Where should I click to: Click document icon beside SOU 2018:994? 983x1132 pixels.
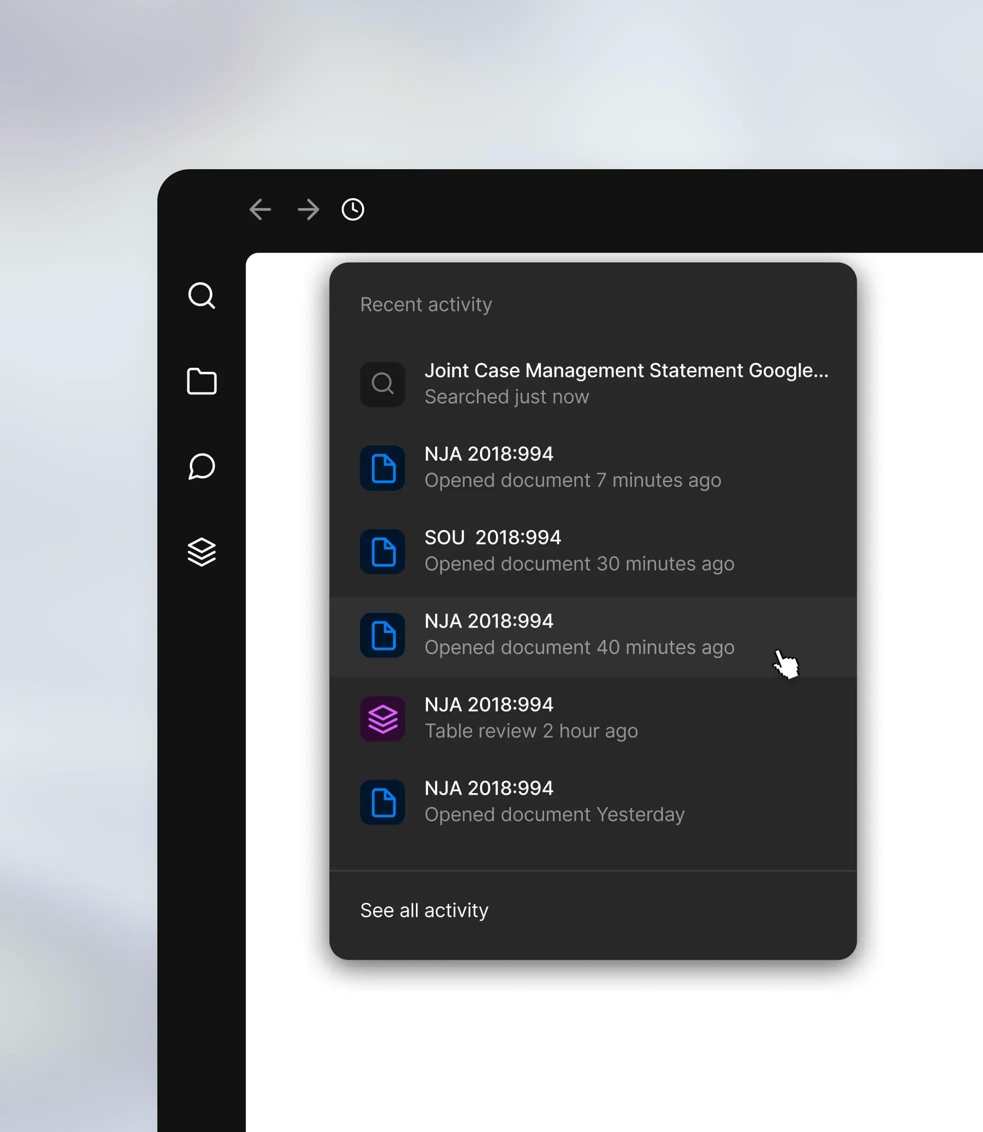tap(382, 552)
